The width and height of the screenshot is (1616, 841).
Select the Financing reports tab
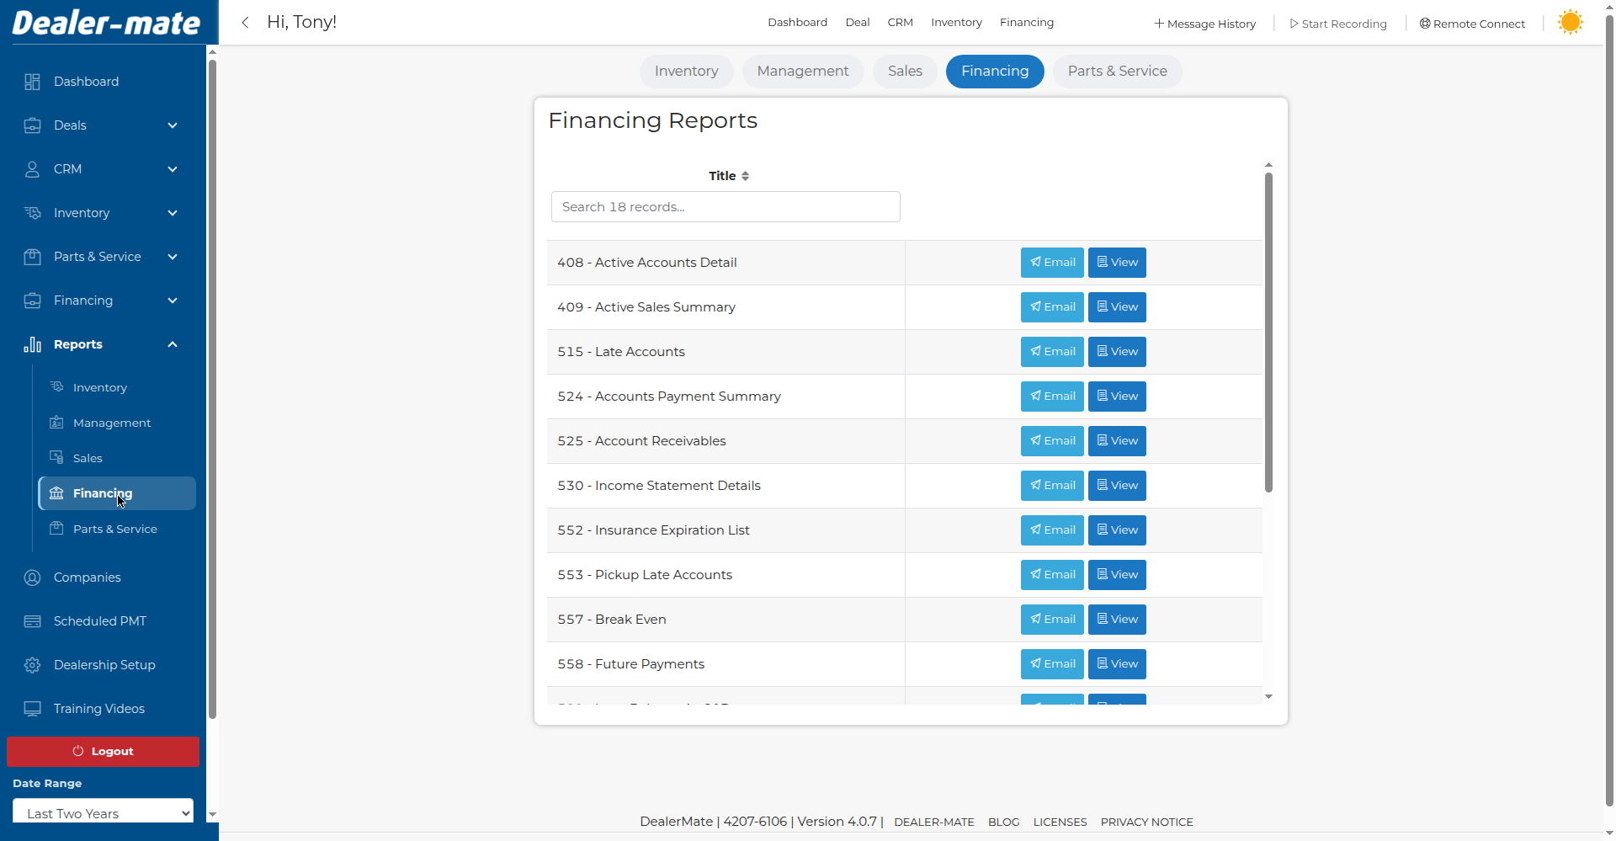pyautogui.click(x=995, y=72)
